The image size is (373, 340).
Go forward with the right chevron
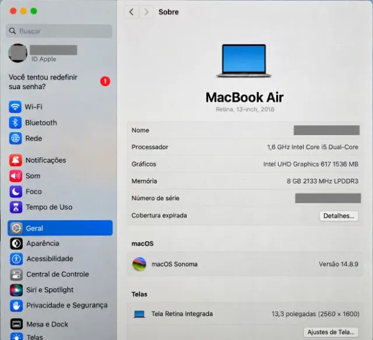146,12
